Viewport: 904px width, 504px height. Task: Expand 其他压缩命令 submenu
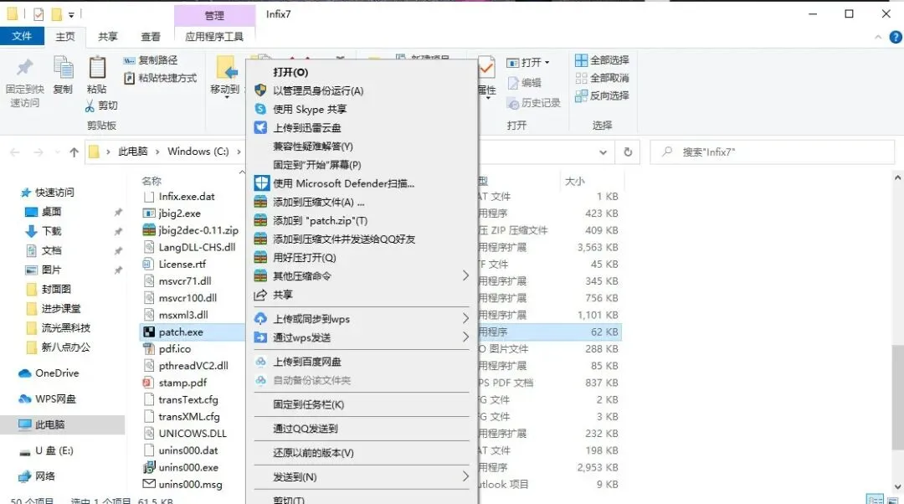[x=362, y=275]
